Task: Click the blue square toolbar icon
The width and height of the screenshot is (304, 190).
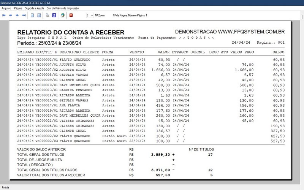Action: pyautogui.click(x=54, y=15)
